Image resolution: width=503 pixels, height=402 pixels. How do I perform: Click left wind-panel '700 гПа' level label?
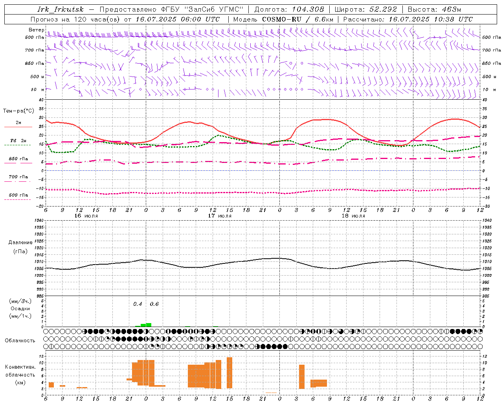(35, 50)
